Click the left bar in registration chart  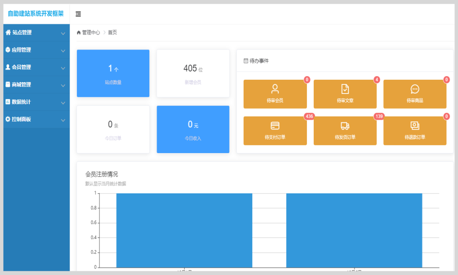tap(184, 230)
